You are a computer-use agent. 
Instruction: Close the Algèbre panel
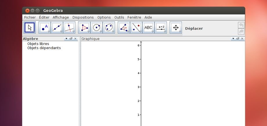pyautogui.click(x=75, y=38)
